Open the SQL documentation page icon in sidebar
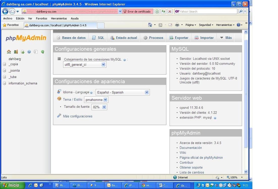Screen dimensions: 278x189 tap(36, 52)
